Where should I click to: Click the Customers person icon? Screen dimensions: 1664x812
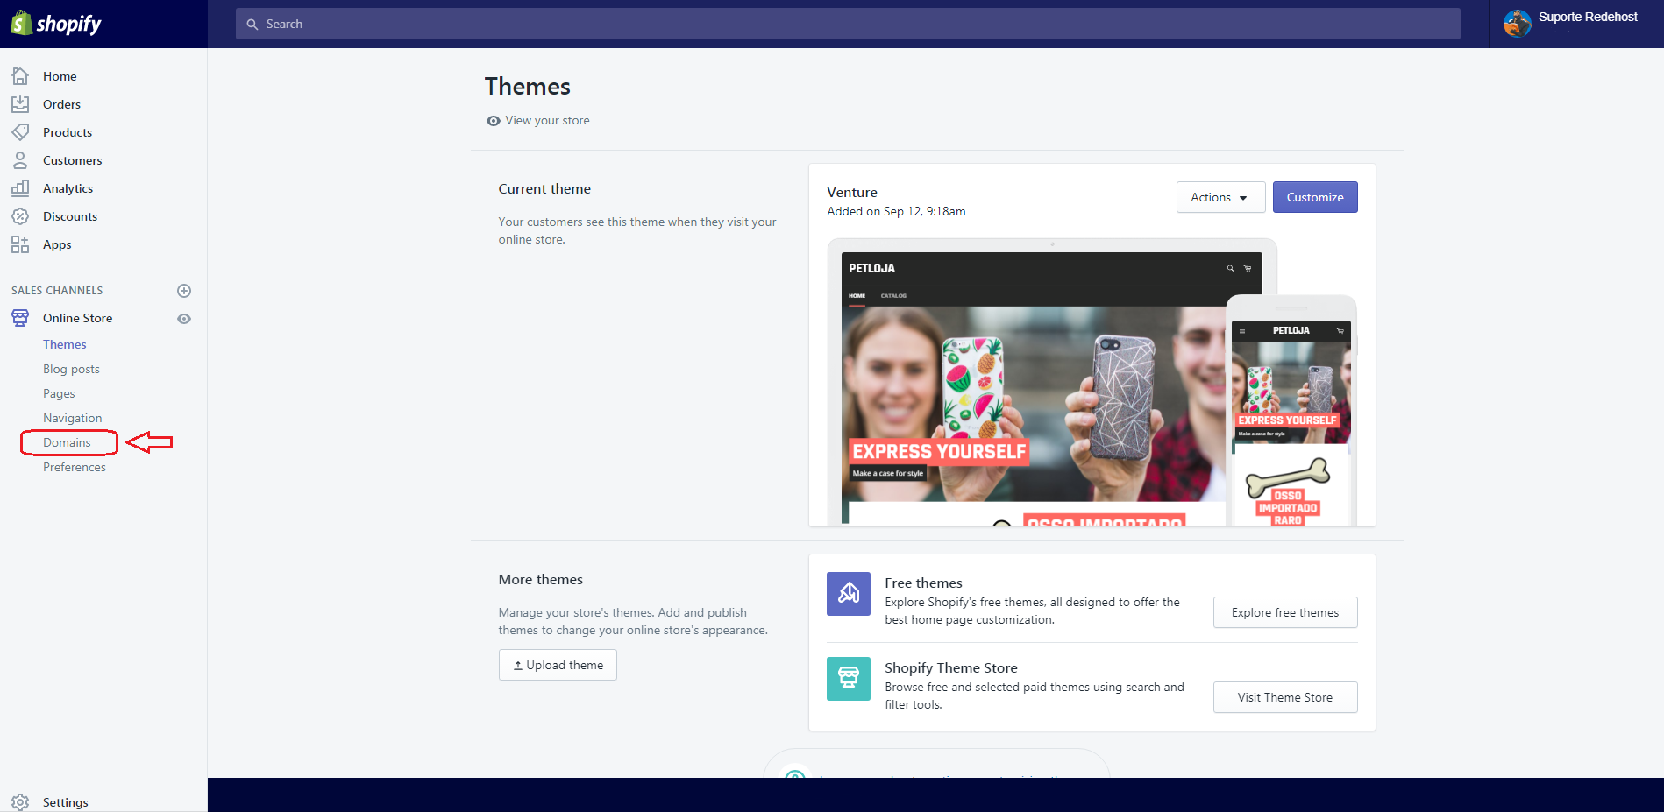[20, 160]
